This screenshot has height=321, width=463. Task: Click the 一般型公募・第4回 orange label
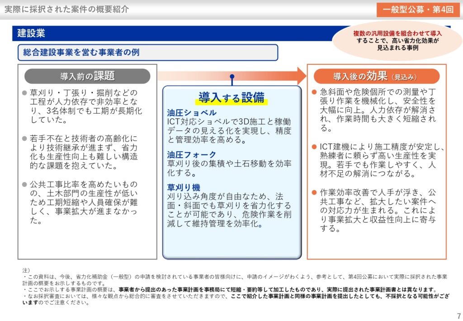418,10
